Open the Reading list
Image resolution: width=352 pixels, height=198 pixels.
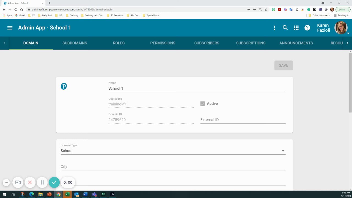click(x=341, y=15)
